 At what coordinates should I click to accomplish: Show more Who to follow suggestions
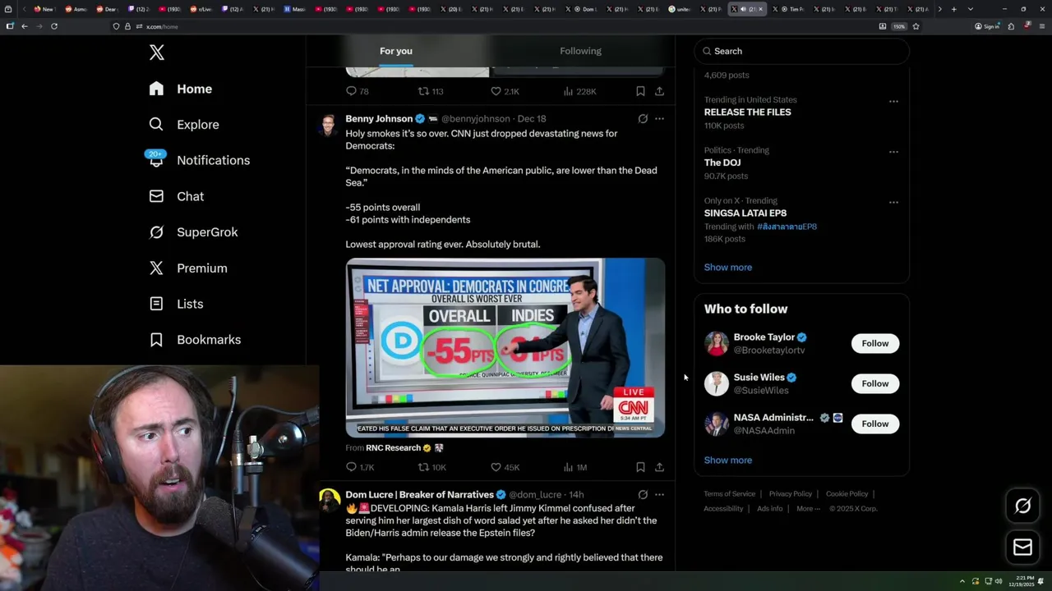(x=727, y=460)
